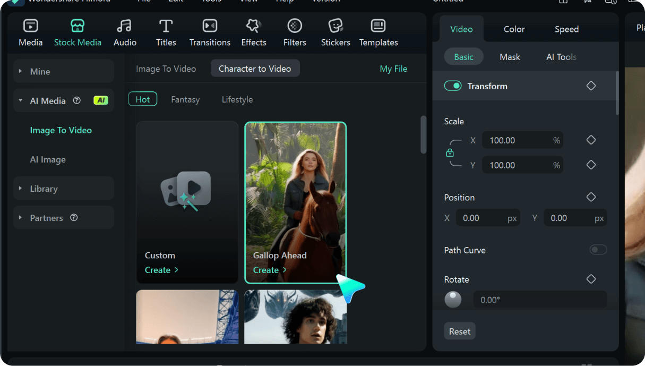
Task: Select the Stock Media icon
Action: coord(78,25)
